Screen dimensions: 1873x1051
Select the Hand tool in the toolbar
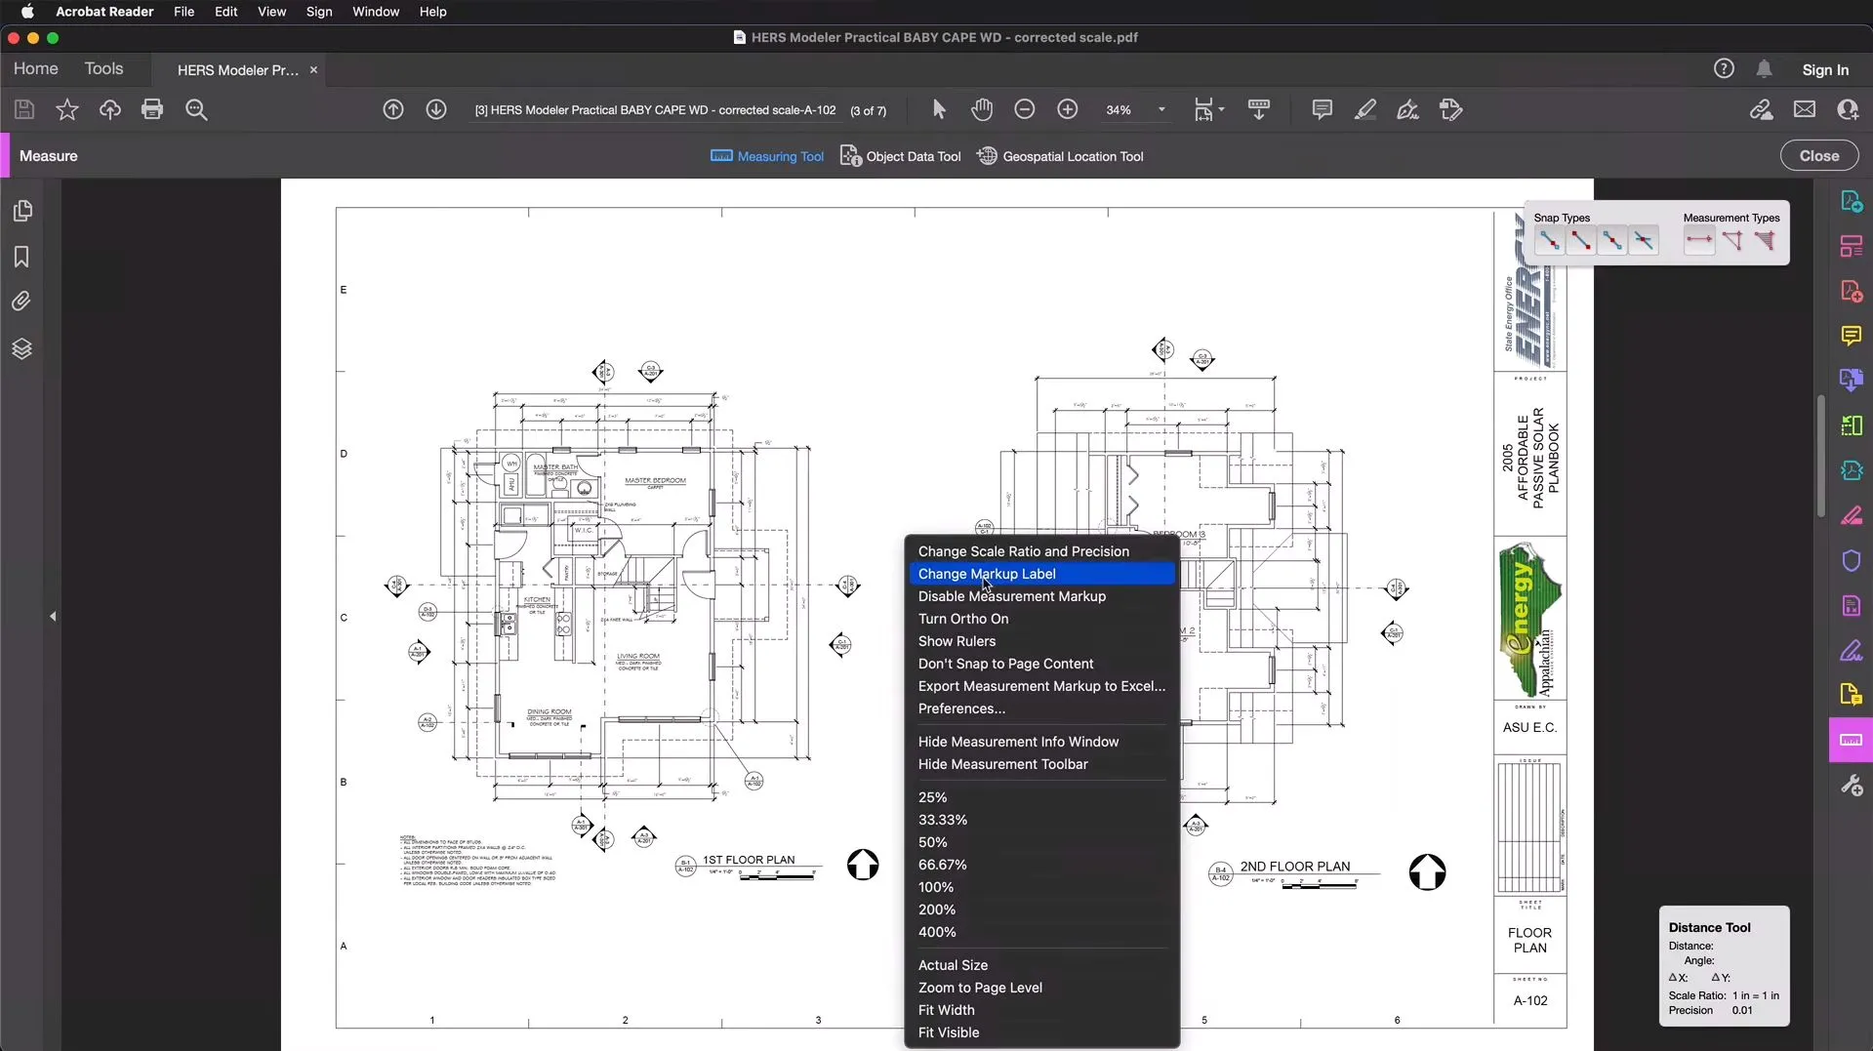(983, 109)
